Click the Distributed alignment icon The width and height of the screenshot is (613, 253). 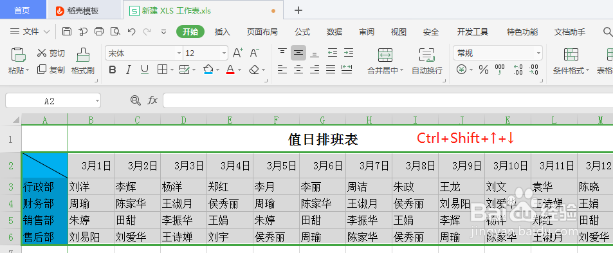click(347, 70)
